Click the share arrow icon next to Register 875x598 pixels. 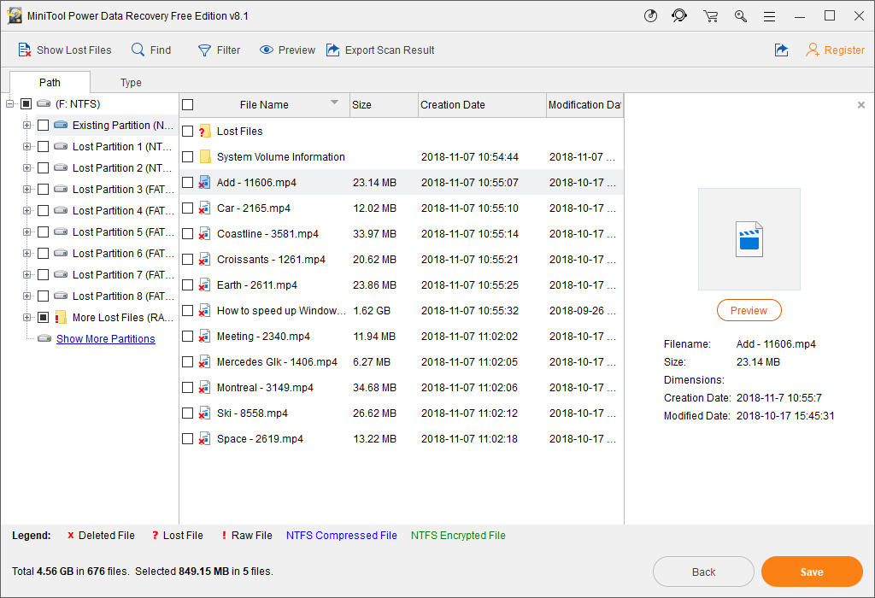tap(781, 50)
